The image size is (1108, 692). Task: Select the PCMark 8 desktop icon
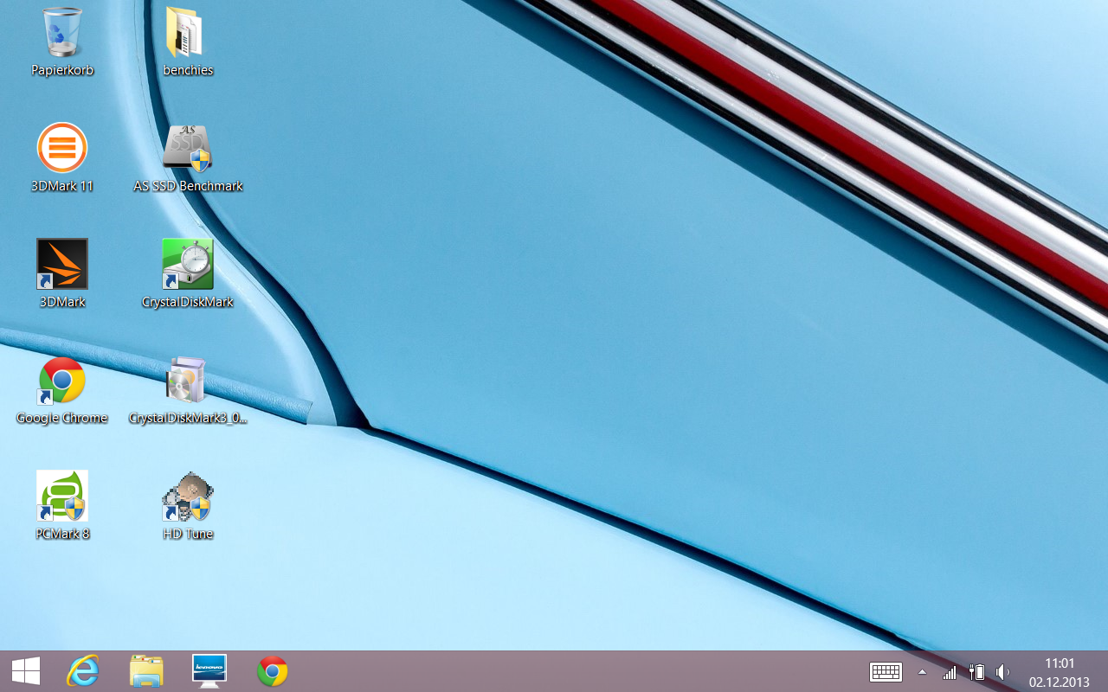[x=62, y=496]
